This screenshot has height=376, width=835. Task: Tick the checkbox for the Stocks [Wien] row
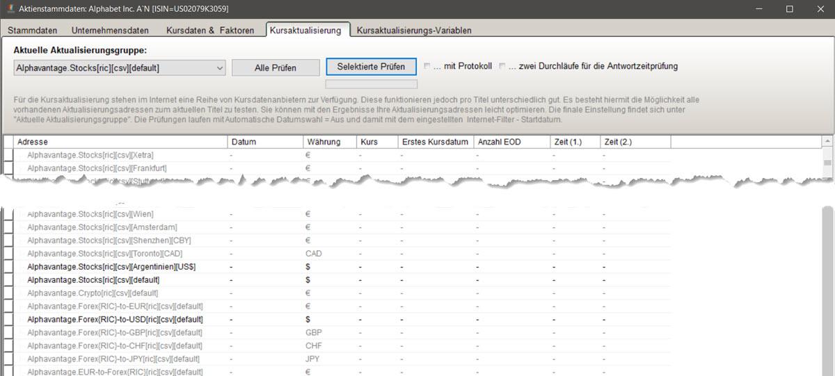pyautogui.click(x=8, y=214)
